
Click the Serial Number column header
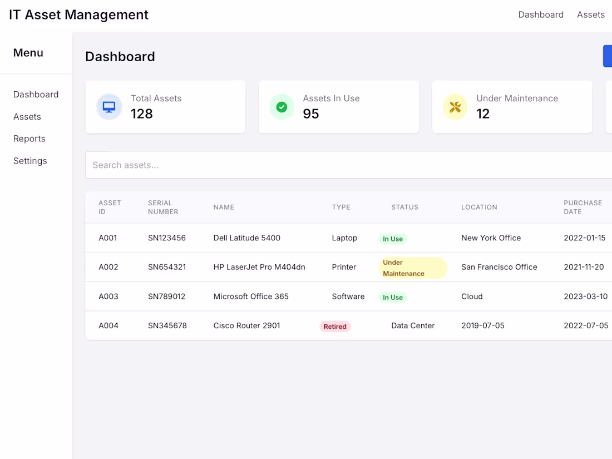(x=163, y=208)
